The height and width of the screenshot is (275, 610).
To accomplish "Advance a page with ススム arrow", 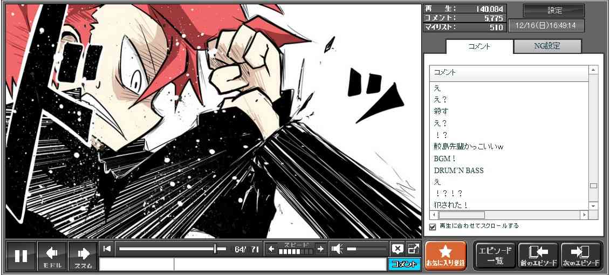I will [83, 256].
